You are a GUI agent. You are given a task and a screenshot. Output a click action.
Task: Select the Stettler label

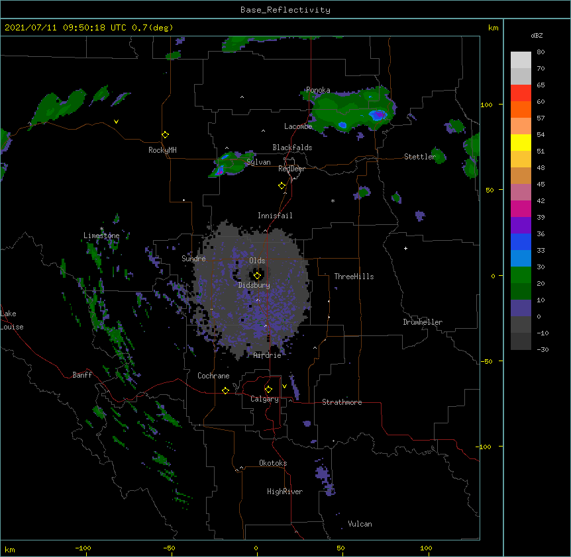[x=420, y=157]
